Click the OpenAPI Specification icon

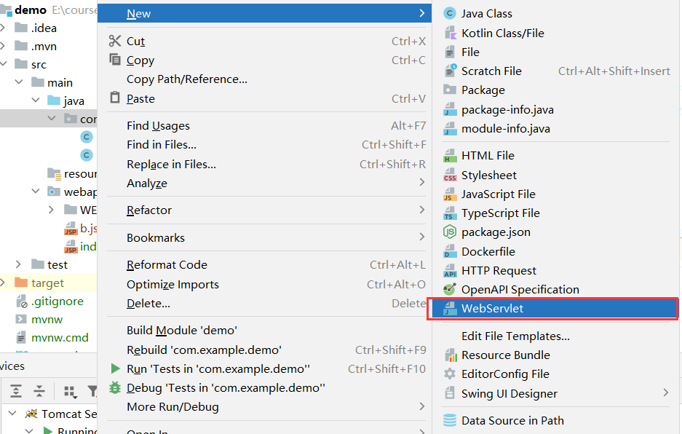click(x=449, y=289)
